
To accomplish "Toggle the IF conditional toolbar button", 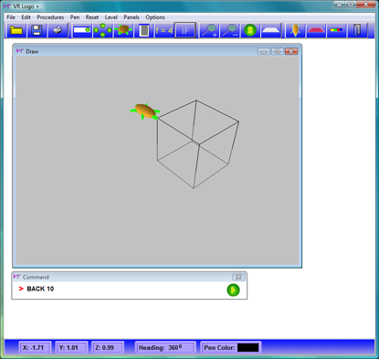I will click(185, 30).
